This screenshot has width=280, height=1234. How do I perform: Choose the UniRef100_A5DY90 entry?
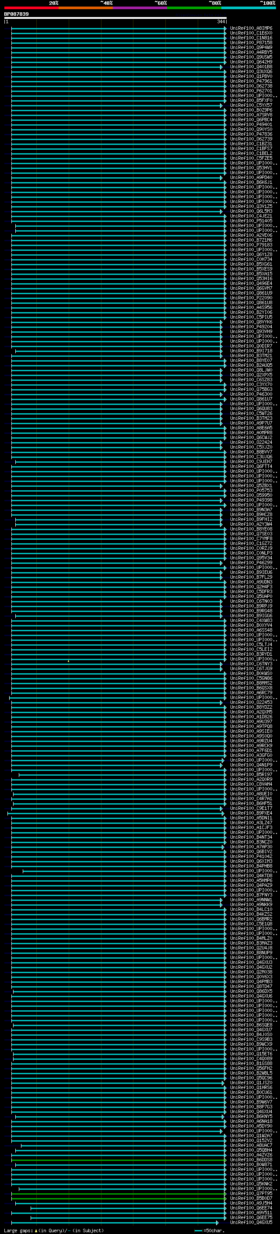click(251, 1126)
